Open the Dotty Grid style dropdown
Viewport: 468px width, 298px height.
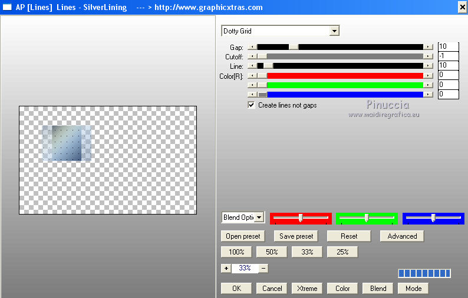pos(334,31)
